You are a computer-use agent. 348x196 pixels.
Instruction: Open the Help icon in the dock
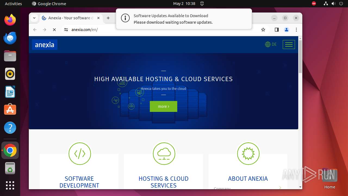pyautogui.click(x=10, y=128)
